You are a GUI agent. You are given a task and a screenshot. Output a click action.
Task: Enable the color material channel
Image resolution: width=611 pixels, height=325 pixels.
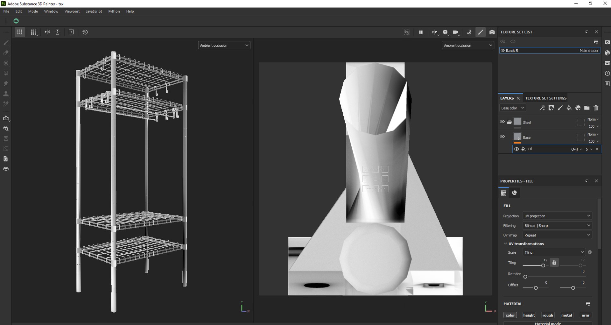click(510, 315)
